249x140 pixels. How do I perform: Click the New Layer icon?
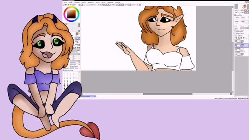pyautogui.click(x=236, y=35)
